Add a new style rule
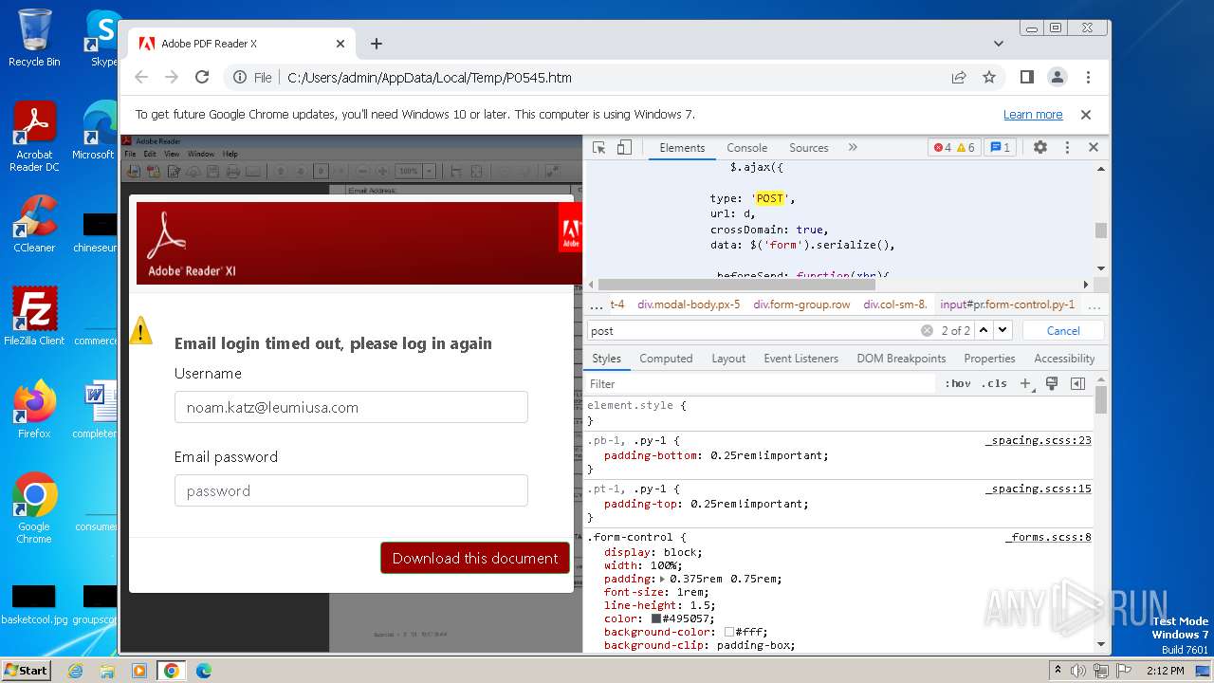 click(x=1025, y=383)
